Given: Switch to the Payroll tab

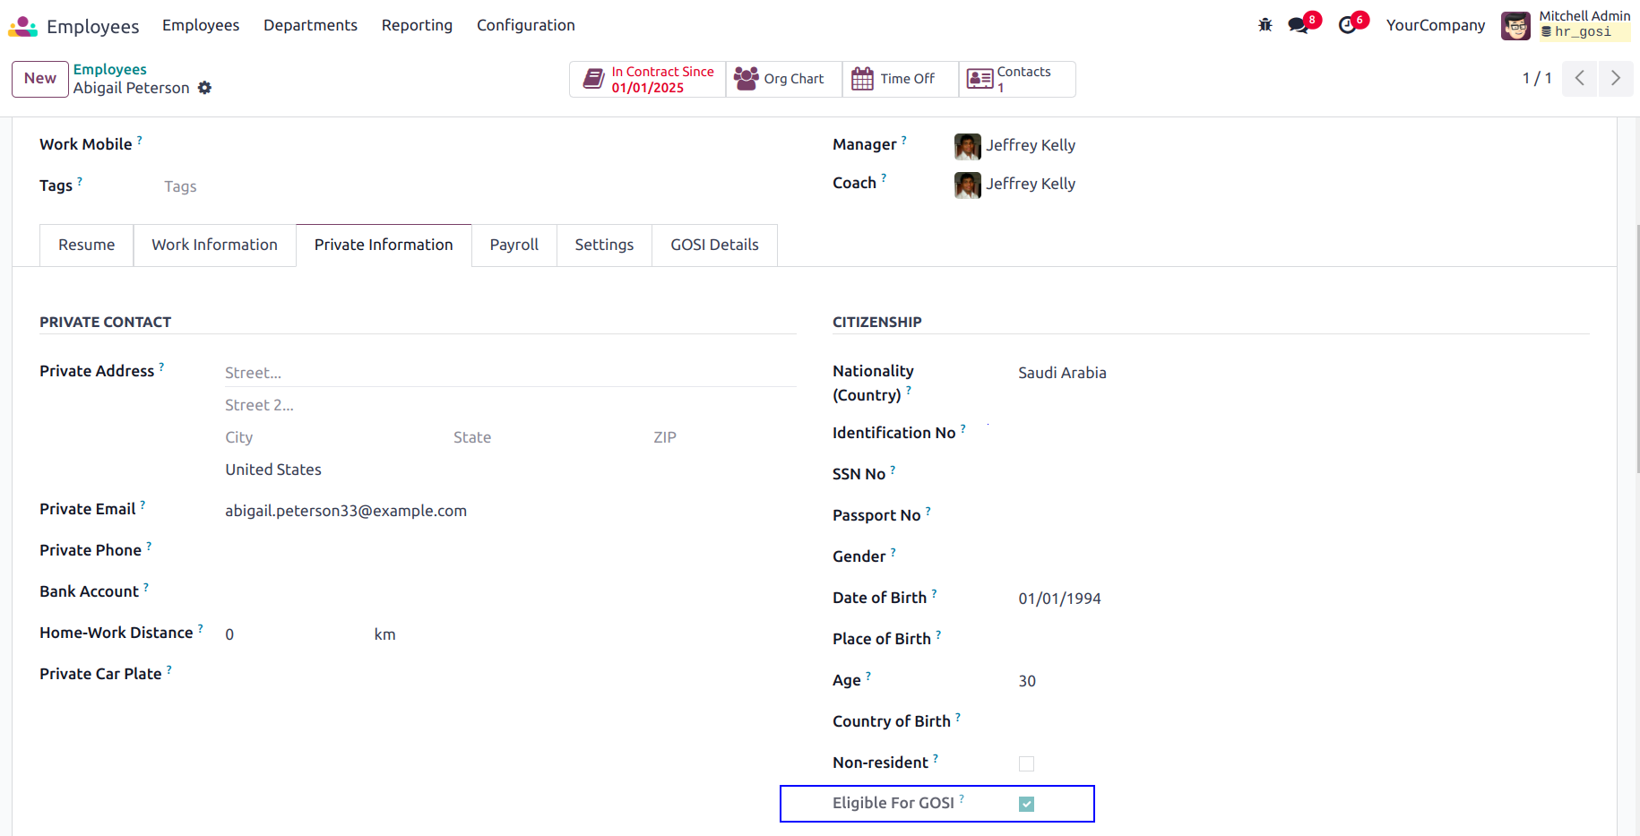Looking at the screenshot, I should (x=514, y=246).
